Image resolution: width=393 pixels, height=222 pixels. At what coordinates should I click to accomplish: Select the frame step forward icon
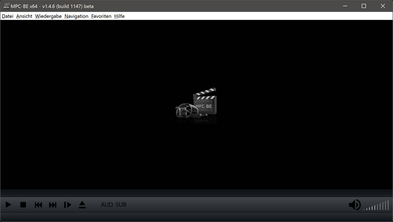[x=67, y=205]
